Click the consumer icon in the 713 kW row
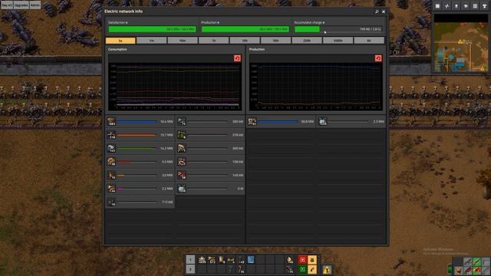Viewport: 491px width, 276px height. 111,202
